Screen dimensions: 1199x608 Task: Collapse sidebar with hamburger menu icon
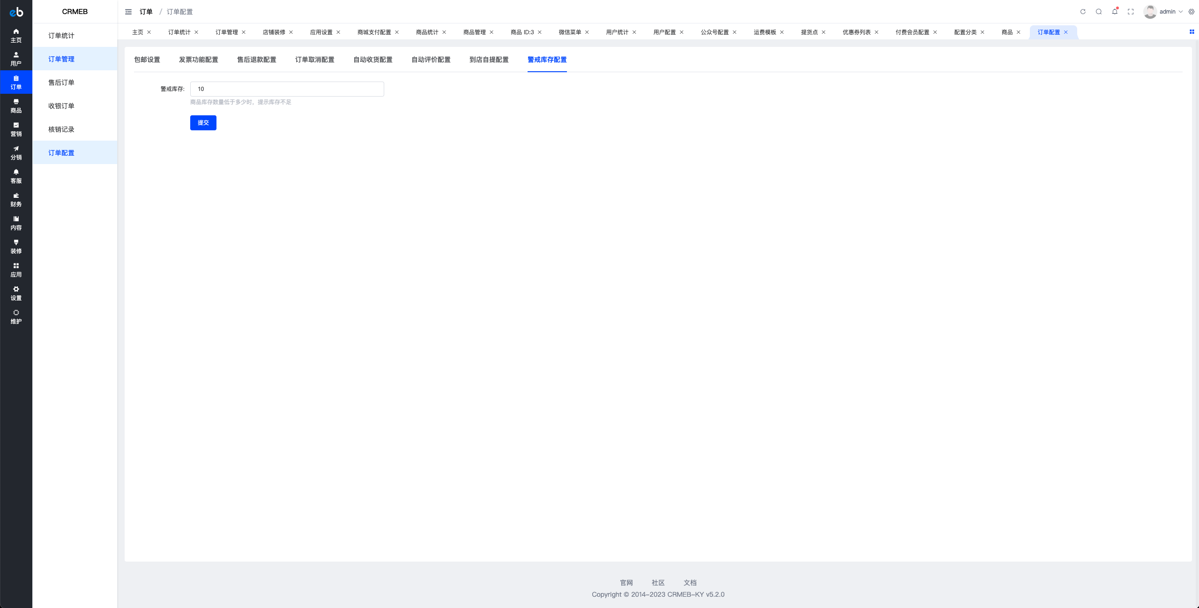coord(128,12)
